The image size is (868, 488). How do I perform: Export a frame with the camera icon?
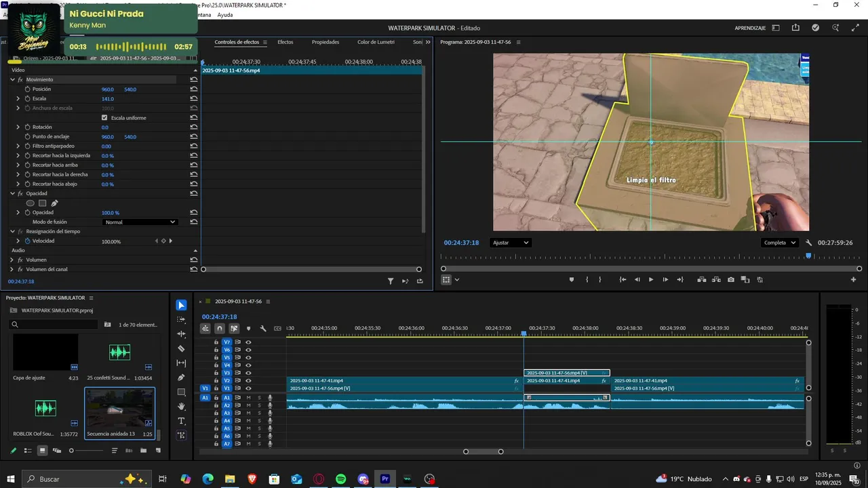[x=730, y=280]
